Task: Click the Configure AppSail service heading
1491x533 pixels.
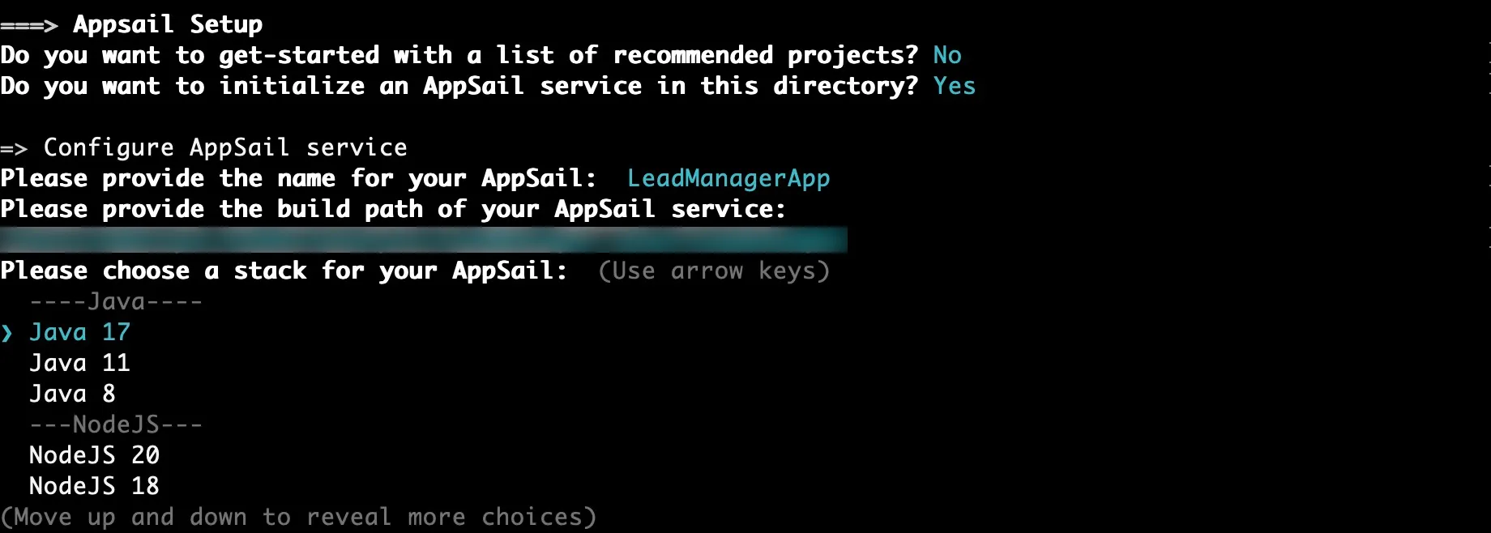Action: pyautogui.click(x=225, y=147)
